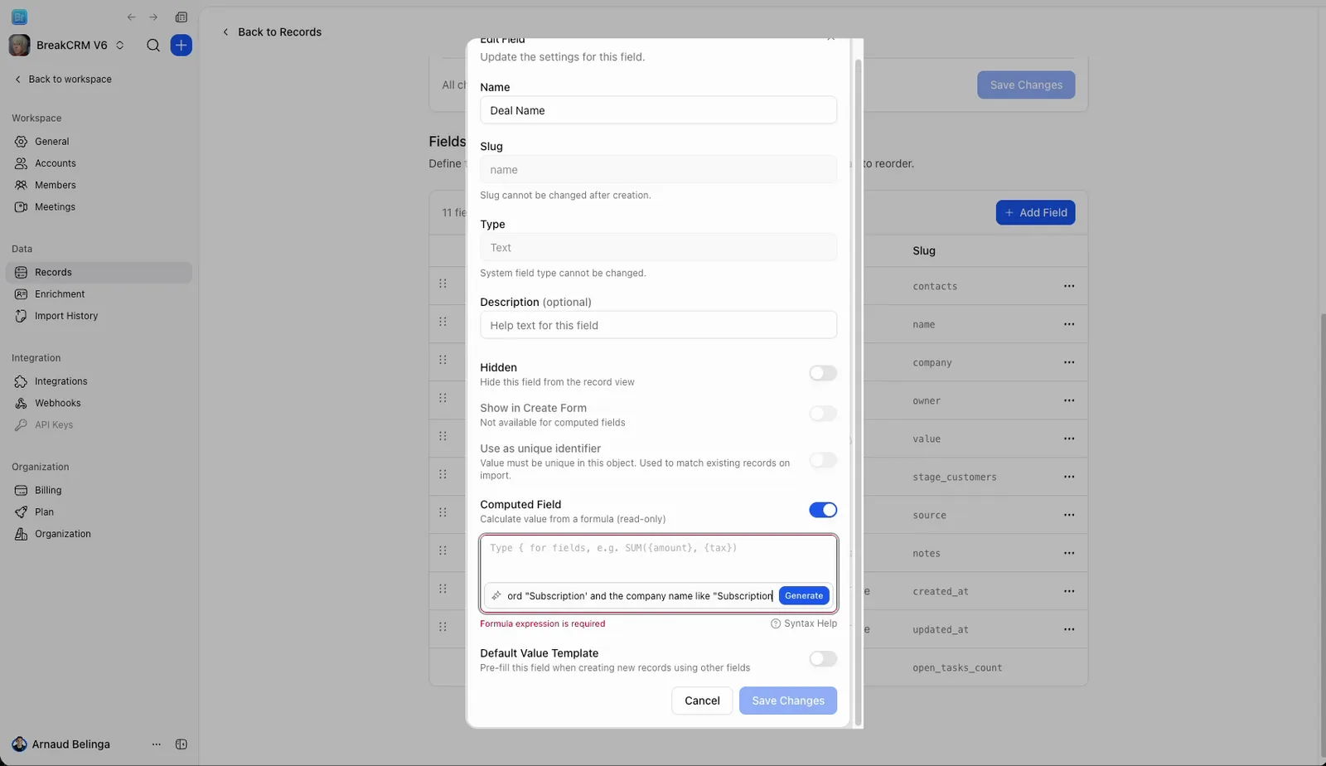Click Add Field button
This screenshot has height=766, width=1326.
pyautogui.click(x=1035, y=212)
